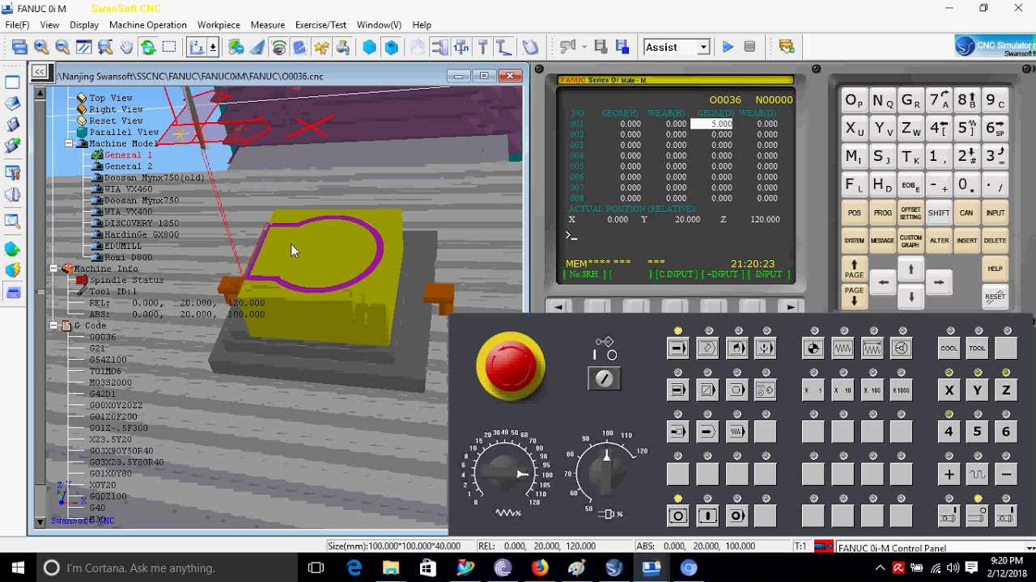Toggle Single Block button on panel
The image size is (1036, 582).
coord(677,390)
